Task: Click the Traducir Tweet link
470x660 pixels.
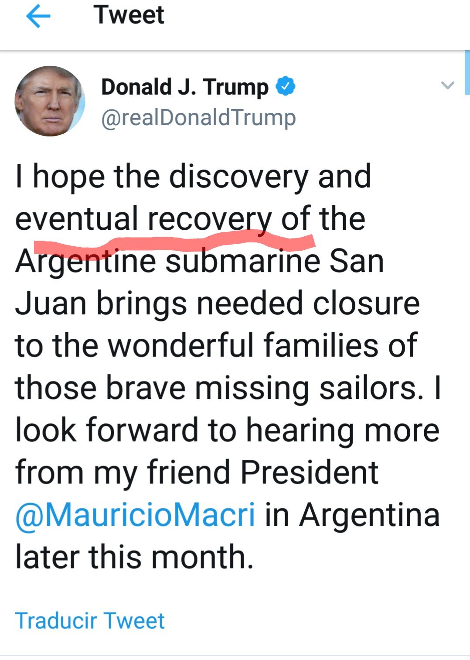Action: (x=90, y=620)
